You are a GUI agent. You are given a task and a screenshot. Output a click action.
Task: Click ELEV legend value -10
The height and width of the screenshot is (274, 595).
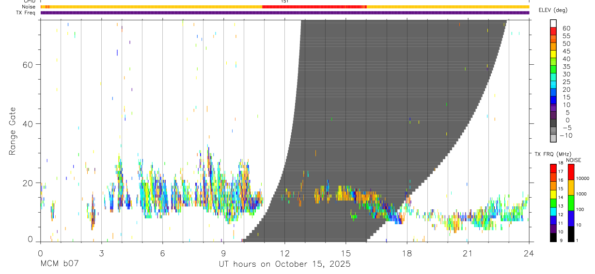click(x=566, y=135)
